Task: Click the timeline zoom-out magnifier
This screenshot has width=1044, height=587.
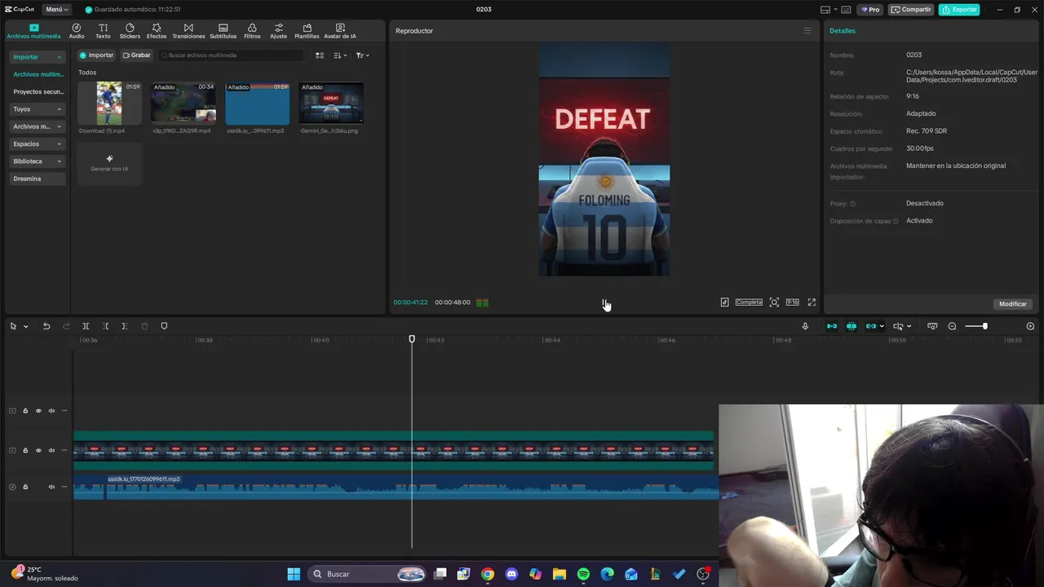Action: click(x=952, y=326)
